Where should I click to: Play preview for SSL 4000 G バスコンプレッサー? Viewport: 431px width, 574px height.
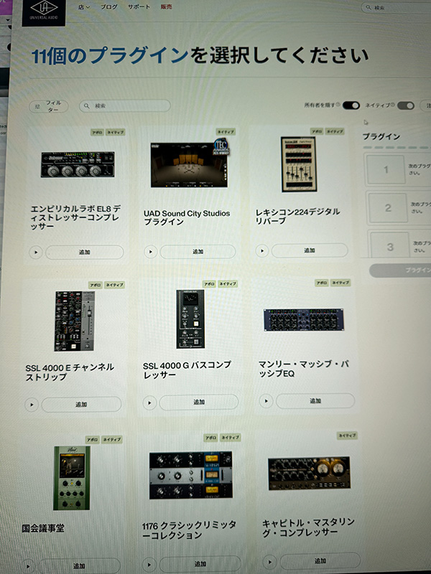149,403
